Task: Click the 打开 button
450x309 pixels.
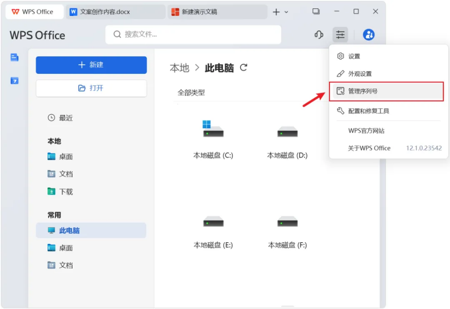Action: [x=91, y=88]
